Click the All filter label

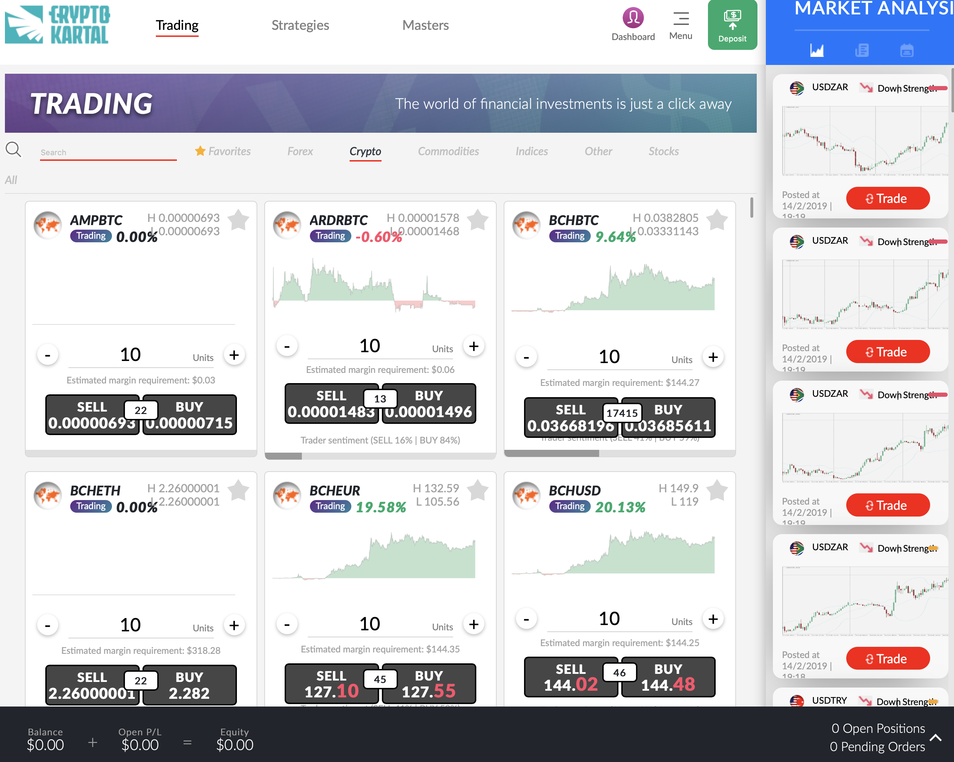(x=11, y=180)
